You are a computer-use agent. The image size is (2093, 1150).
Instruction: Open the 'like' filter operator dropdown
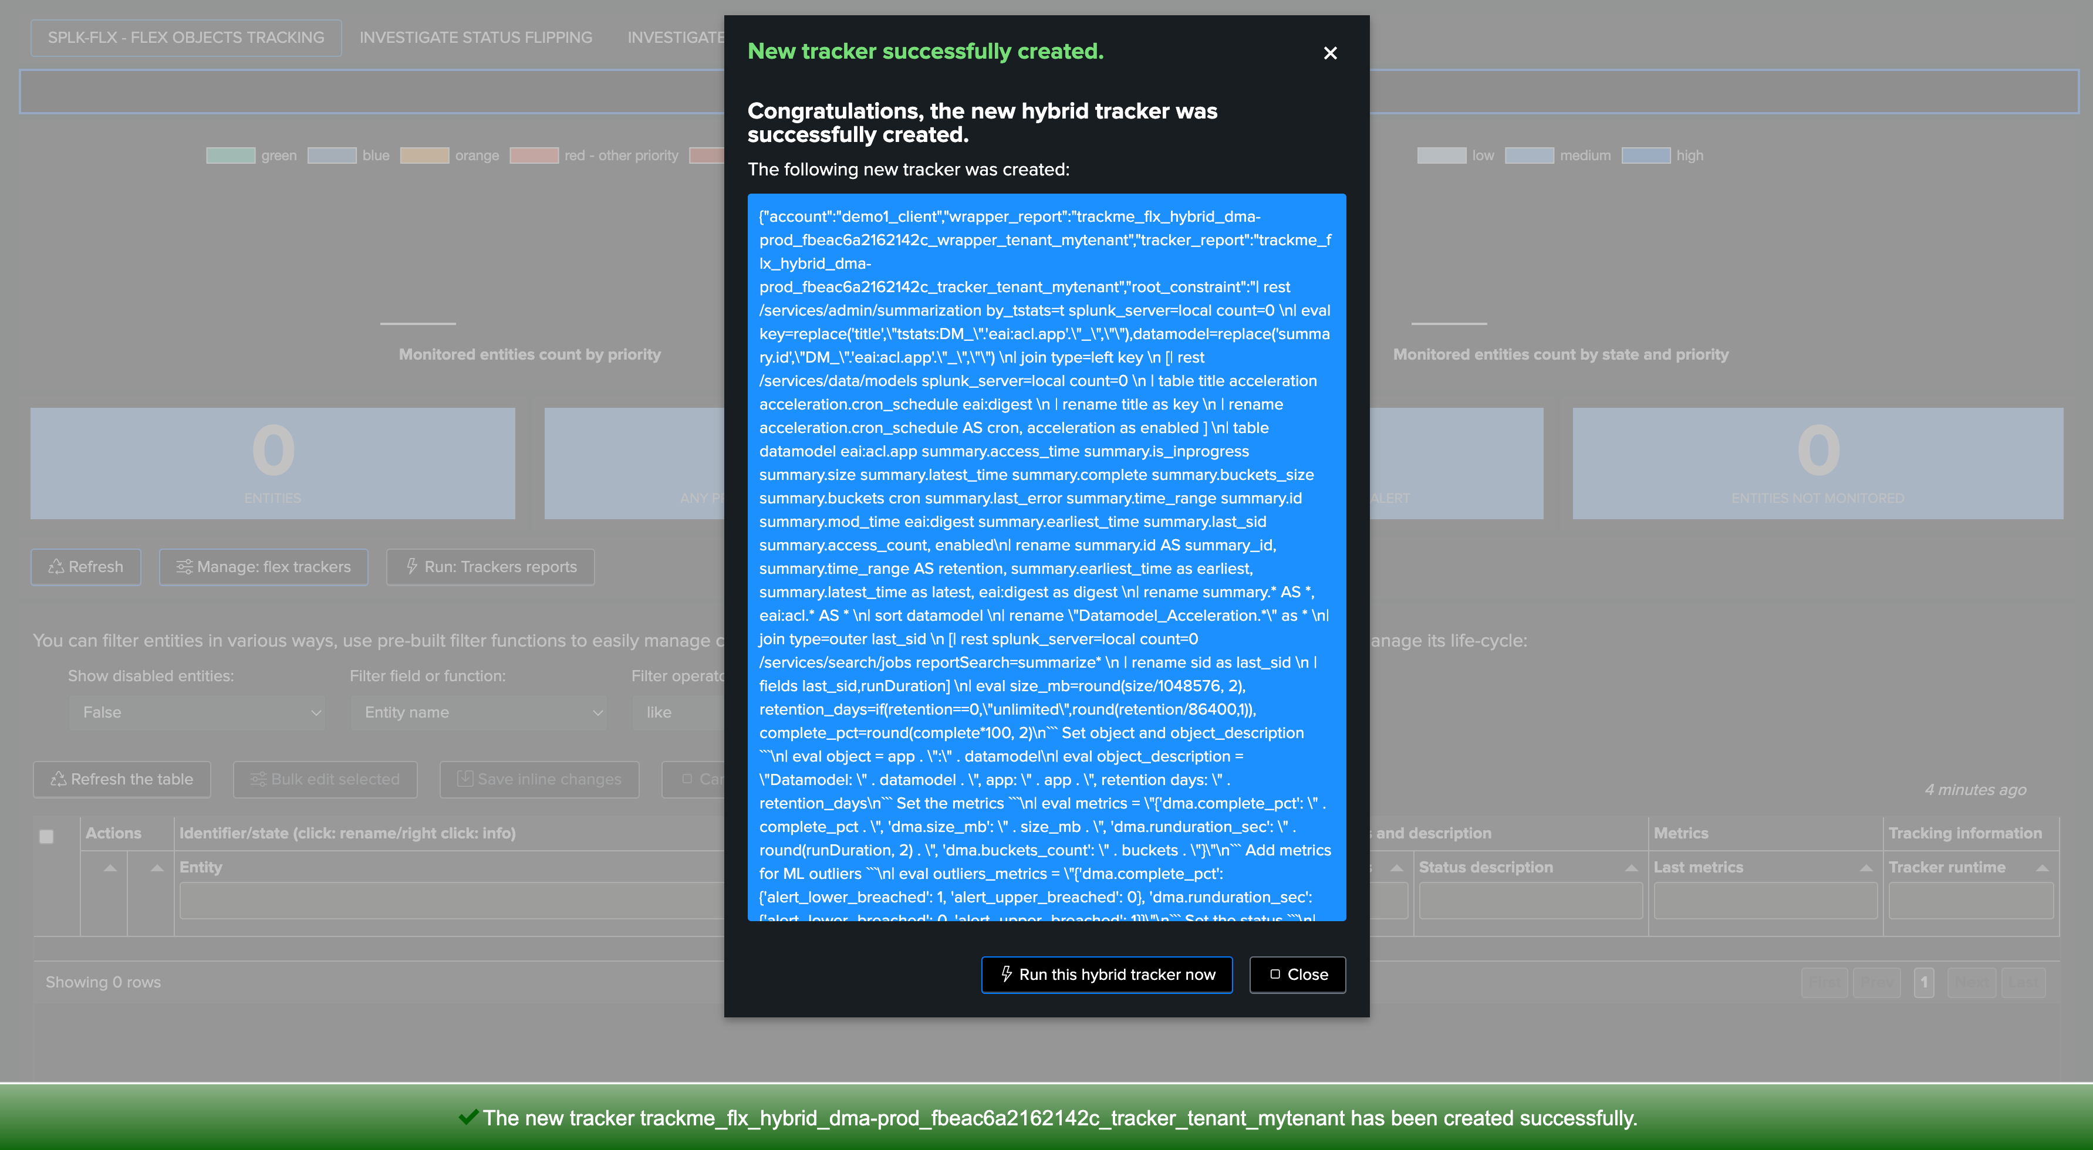point(678,712)
